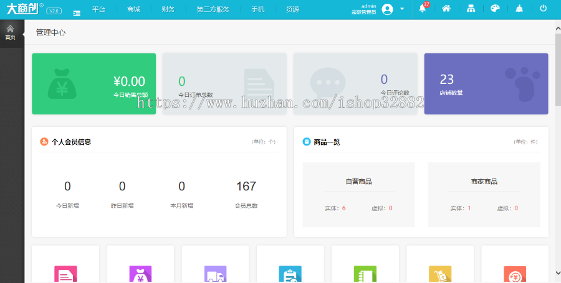This screenshot has height=283, width=561.
Task: Click the money bag icon on green card
Action: tap(62, 84)
